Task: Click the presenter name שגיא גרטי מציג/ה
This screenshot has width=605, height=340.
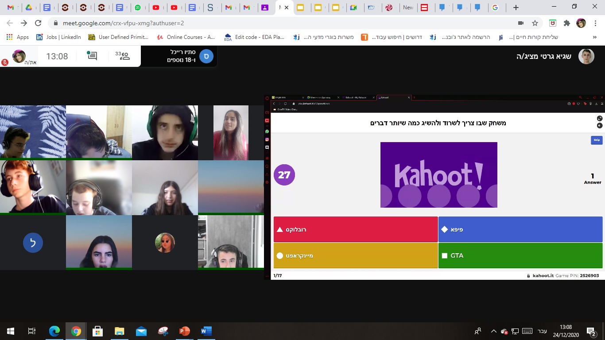Action: (544, 56)
